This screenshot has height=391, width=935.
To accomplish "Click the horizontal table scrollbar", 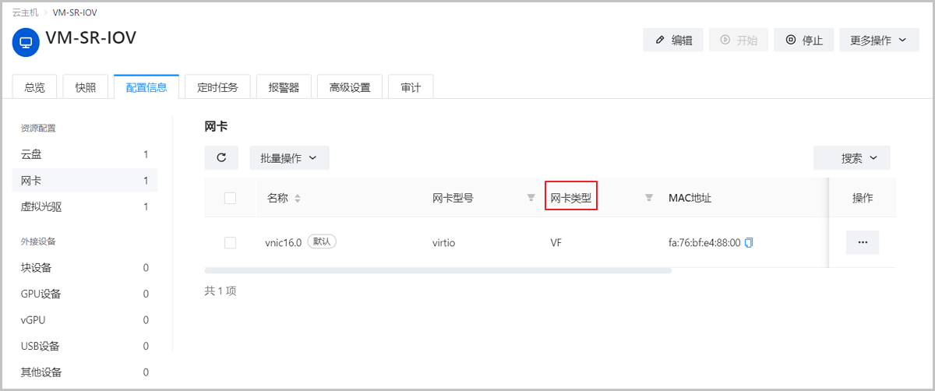I will pyautogui.click(x=437, y=271).
